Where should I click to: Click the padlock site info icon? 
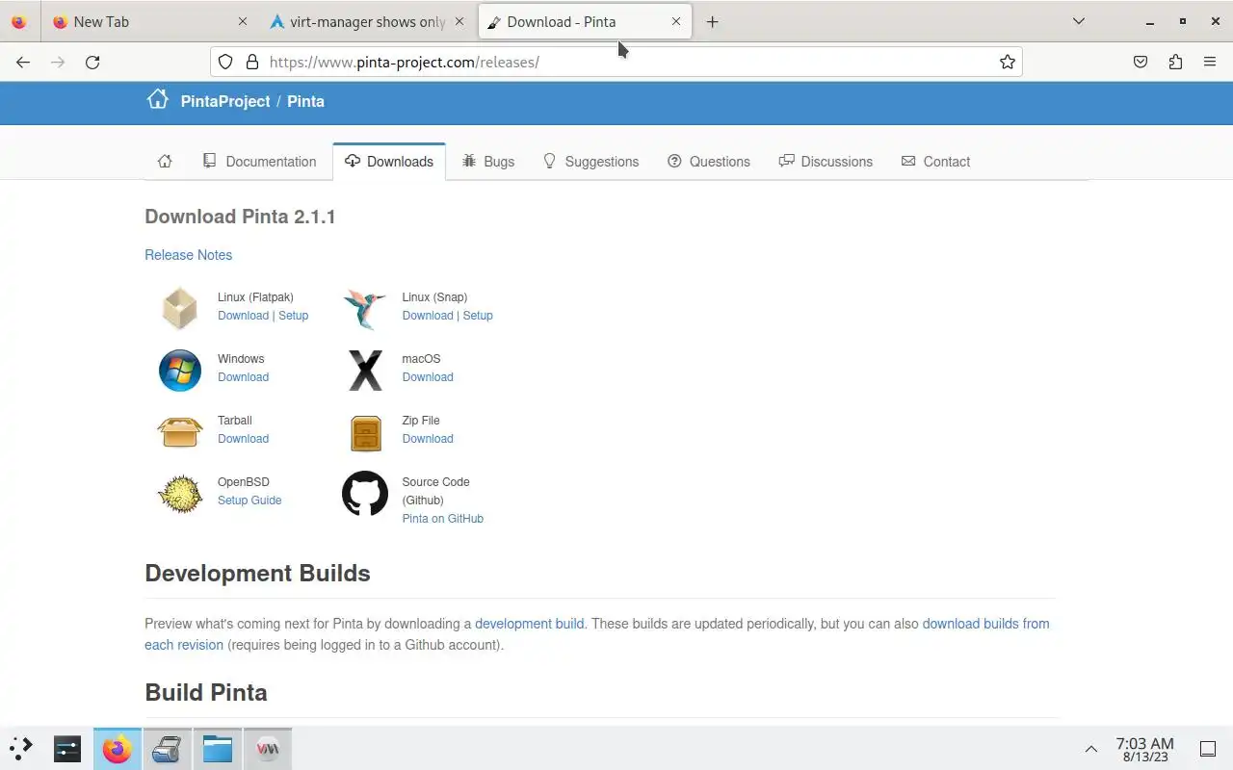(252, 62)
